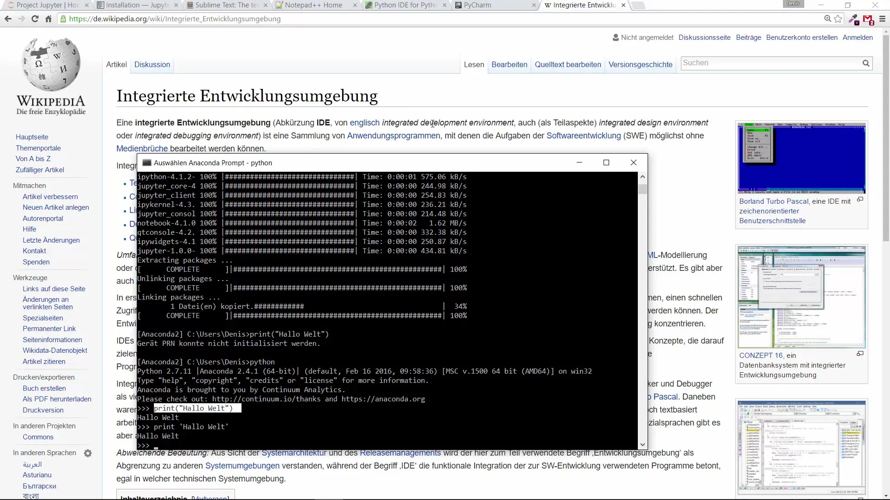Click the extension icon beside the bookmark star
Image resolution: width=890 pixels, height=500 pixels.
coord(854,19)
